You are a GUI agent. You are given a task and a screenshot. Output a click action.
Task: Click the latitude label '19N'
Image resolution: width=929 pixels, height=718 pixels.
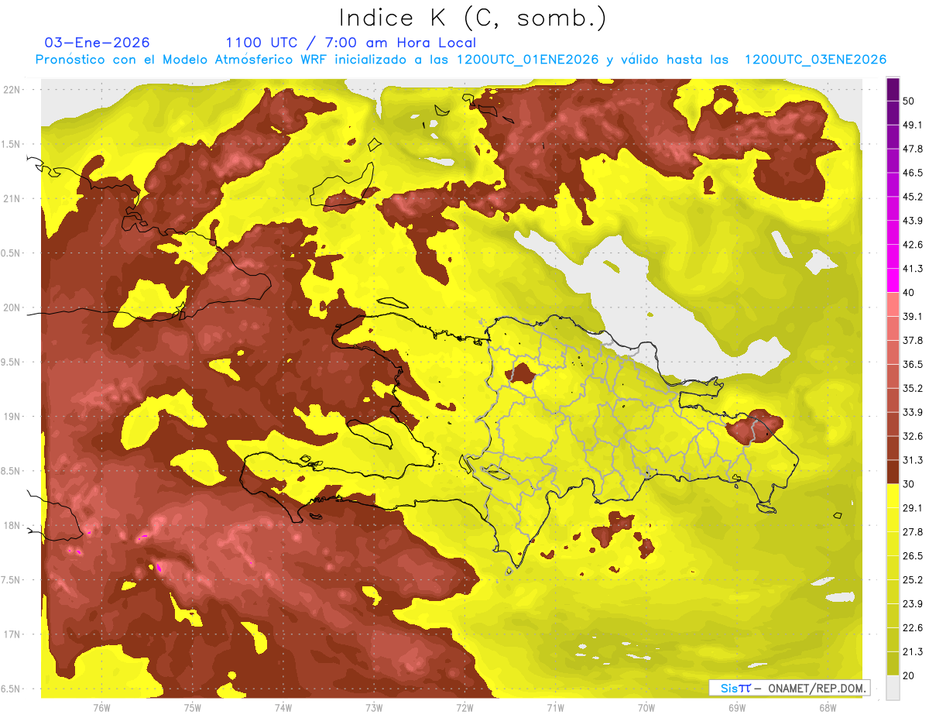[x=12, y=417]
